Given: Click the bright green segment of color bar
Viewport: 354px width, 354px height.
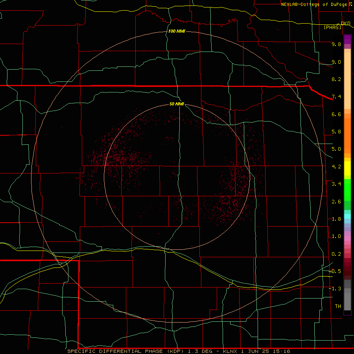Looking at the screenshot, I should 347,190.
